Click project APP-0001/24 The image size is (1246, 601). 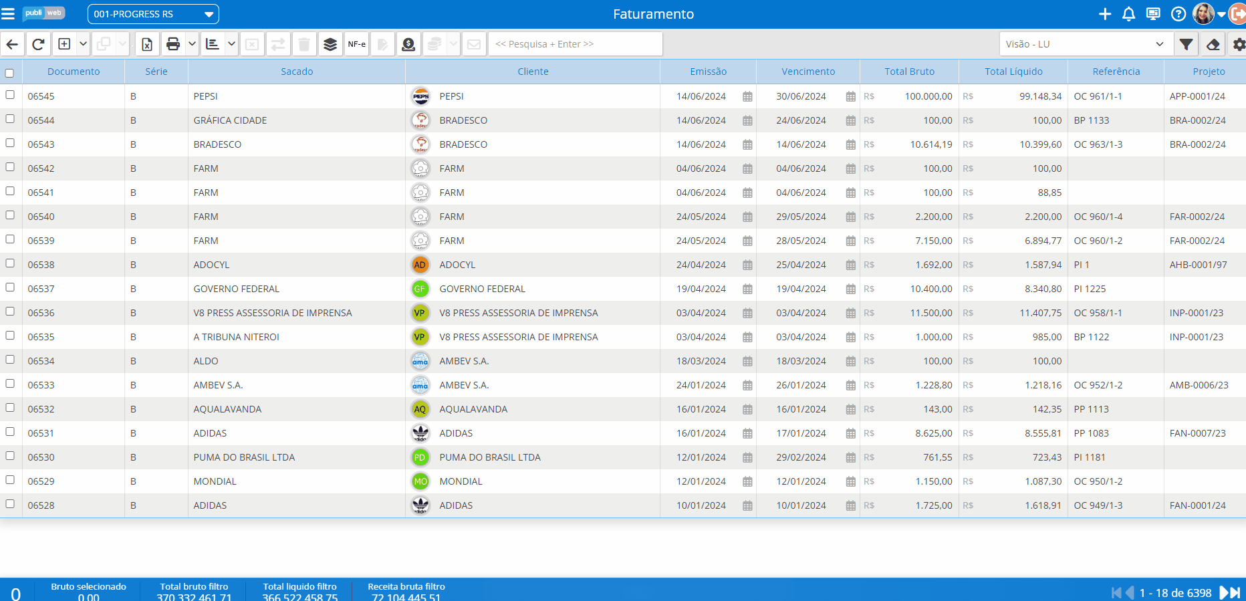(x=1197, y=96)
